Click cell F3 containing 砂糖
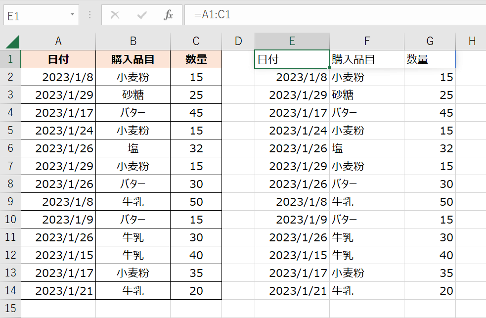The image size is (486, 318). pos(366,95)
